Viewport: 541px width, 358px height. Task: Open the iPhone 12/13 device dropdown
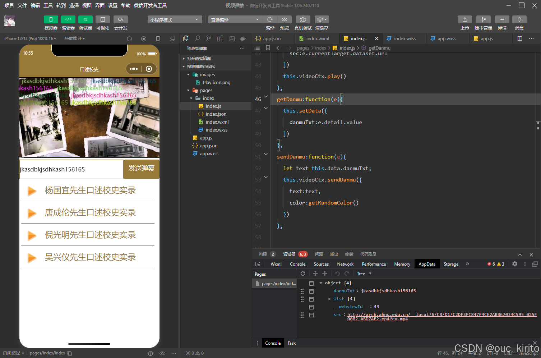[30, 38]
